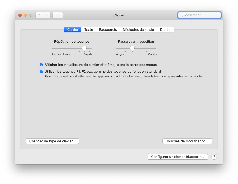Toggle Afficher les visualiseurs de clavier checkbox
This screenshot has height=184, width=238.
pos(42,65)
